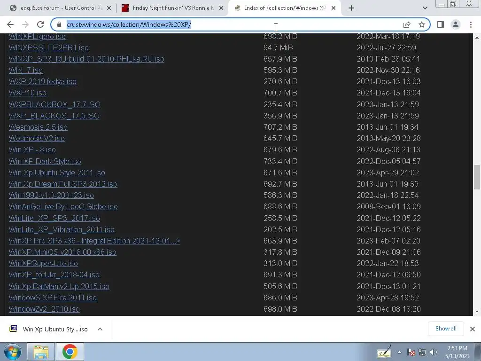Open WXPBLACKBOX_17.7.ISO link

tap(54, 104)
